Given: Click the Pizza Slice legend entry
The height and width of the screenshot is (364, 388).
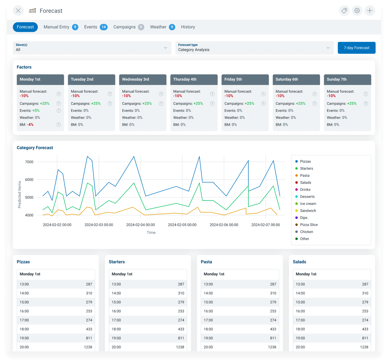Looking at the screenshot, I should [306, 225].
